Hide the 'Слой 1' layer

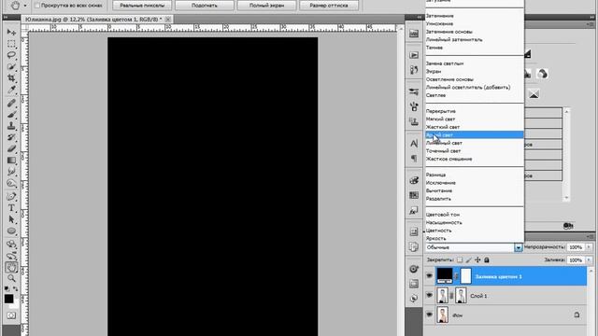tap(430, 295)
